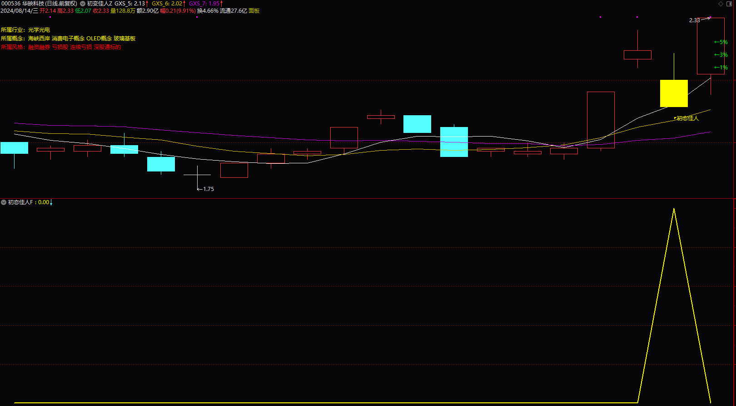Screen dimensions: 736x406
Task: Click the turnover amount 额2.90亿
Action: [148, 11]
